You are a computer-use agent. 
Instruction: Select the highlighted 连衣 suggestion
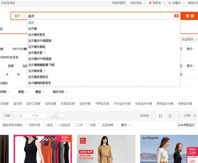click(31, 23)
